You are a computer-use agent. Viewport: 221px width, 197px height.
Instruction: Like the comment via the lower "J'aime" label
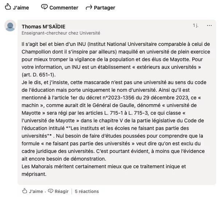[x=36, y=191]
